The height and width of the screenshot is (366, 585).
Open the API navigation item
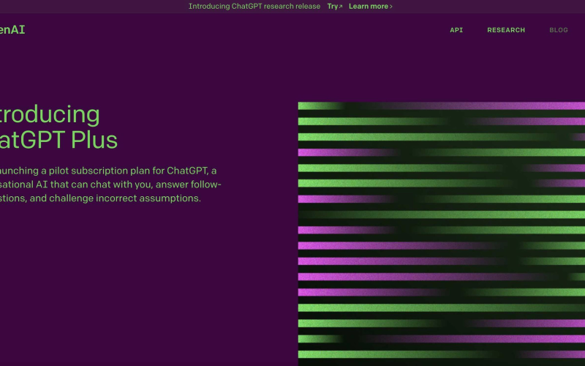click(x=456, y=30)
